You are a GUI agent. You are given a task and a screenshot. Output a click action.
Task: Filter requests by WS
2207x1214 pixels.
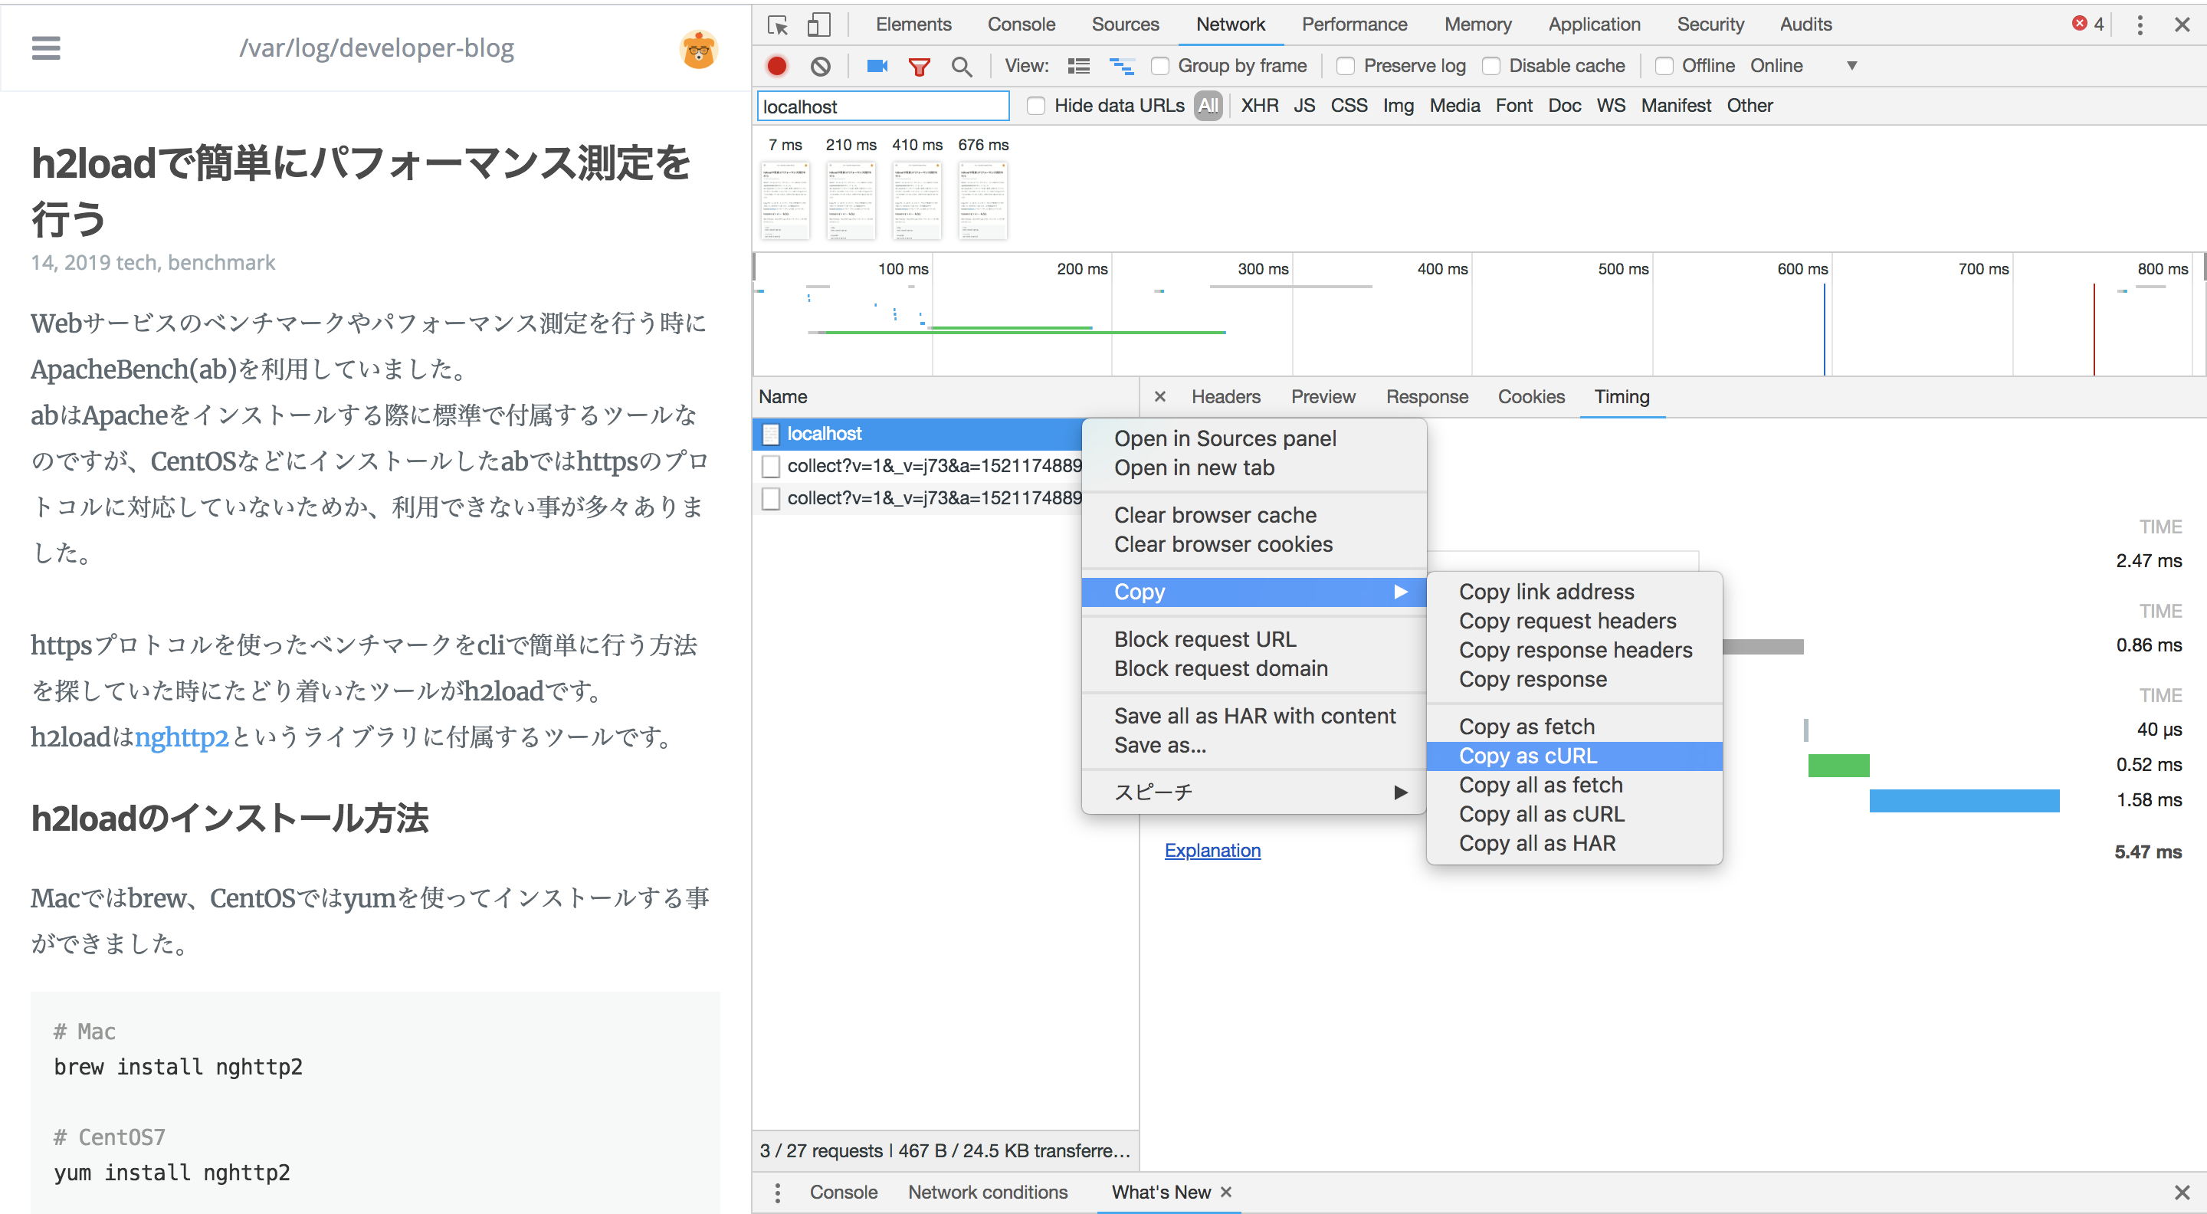(1610, 105)
